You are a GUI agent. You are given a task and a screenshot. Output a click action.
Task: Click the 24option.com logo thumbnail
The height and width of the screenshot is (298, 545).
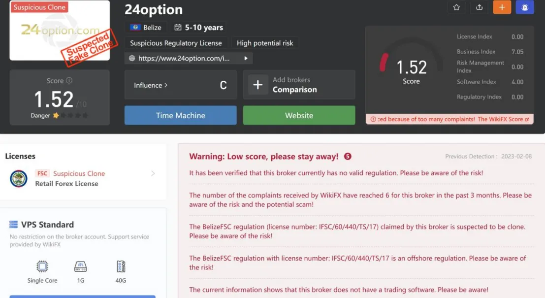pyautogui.click(x=60, y=31)
